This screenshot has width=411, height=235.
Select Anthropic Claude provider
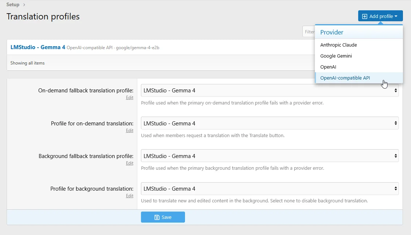(x=359, y=45)
